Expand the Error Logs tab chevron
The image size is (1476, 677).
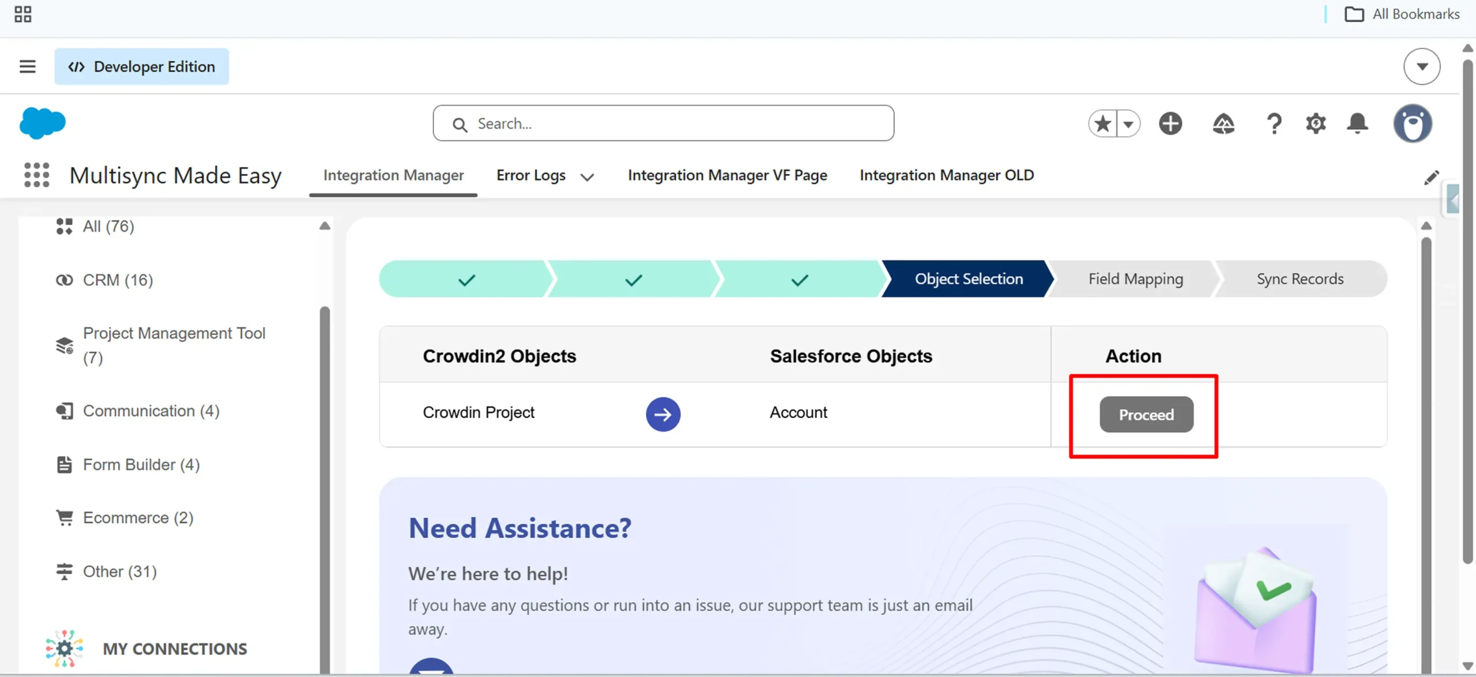(587, 177)
